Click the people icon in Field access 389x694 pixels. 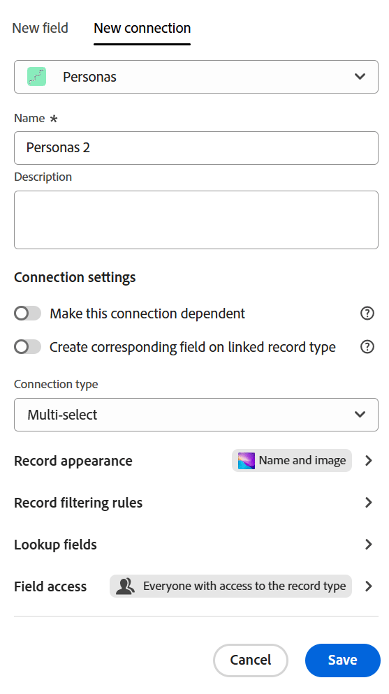[x=125, y=586]
